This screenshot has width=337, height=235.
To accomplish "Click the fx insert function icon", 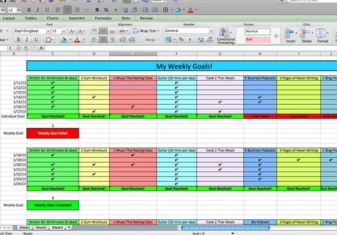I will [x=41, y=48].
